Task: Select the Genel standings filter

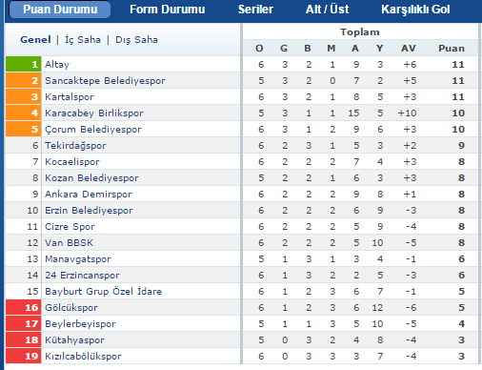Action: coord(35,40)
